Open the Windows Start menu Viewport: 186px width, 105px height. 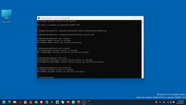pos(4,102)
